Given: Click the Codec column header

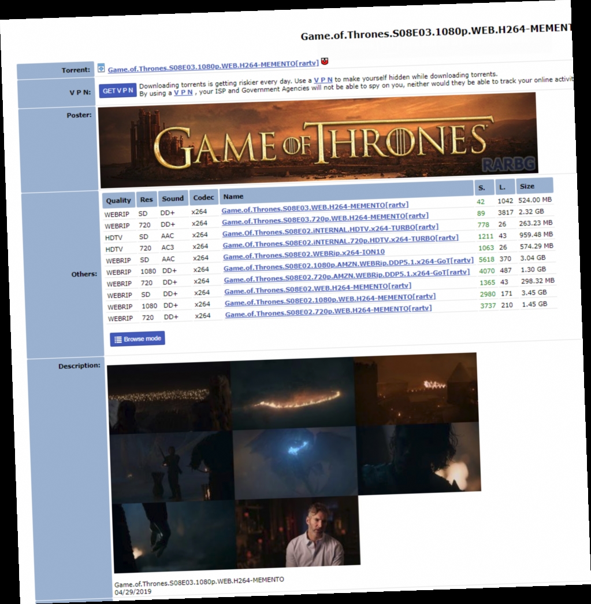Looking at the screenshot, I should pyautogui.click(x=203, y=197).
